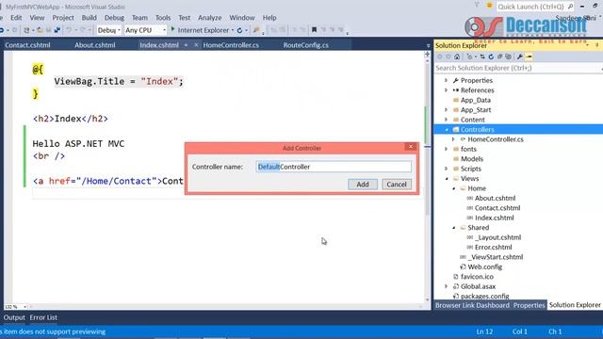
Task: Switch to the HomeController.cs tab
Action: coord(231,45)
